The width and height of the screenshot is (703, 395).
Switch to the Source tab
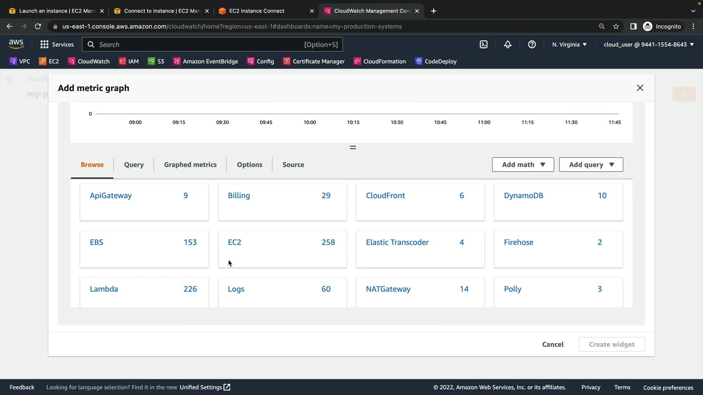click(x=293, y=165)
